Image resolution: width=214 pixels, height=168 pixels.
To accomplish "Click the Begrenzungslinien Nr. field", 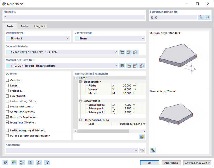I will (x=173, y=17).
